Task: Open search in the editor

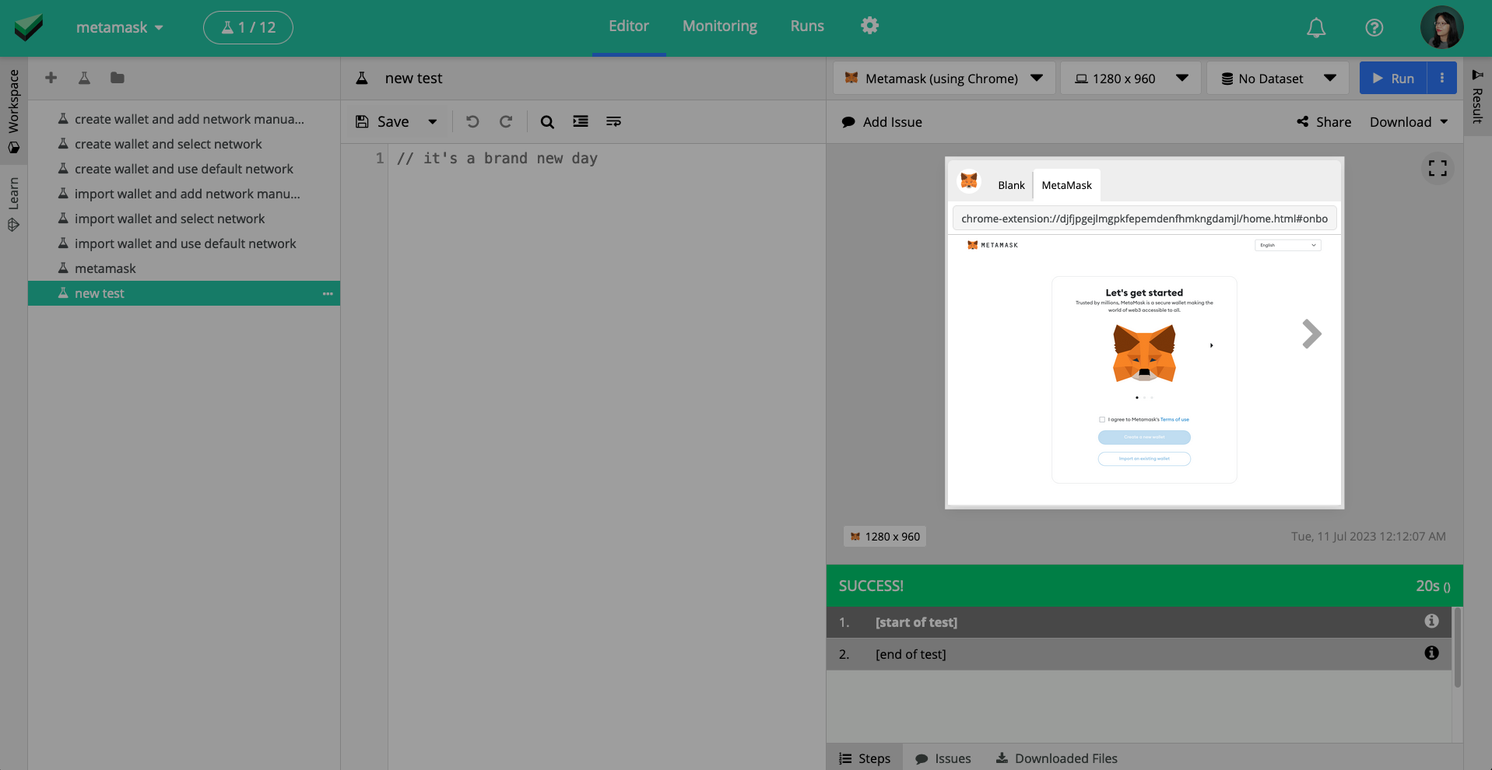Action: coord(547,122)
